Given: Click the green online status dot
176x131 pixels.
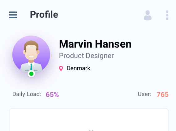Looking at the screenshot, I should 31,74.
